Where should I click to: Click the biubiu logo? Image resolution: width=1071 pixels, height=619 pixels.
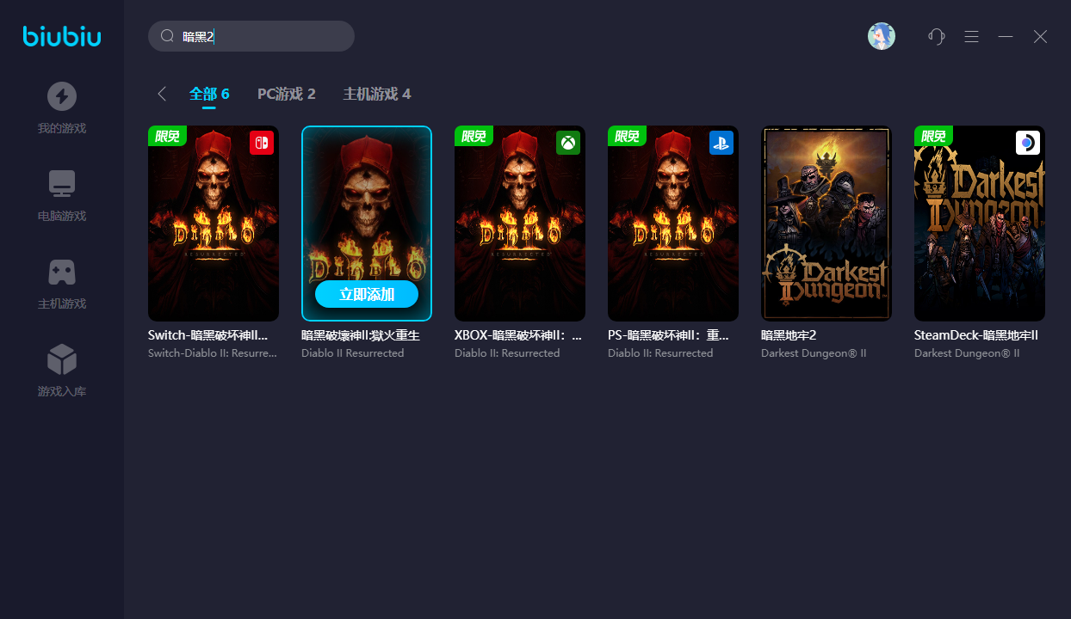tap(62, 36)
